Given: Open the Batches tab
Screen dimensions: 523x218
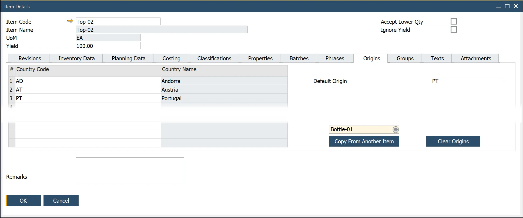Looking at the screenshot, I should 299,58.
